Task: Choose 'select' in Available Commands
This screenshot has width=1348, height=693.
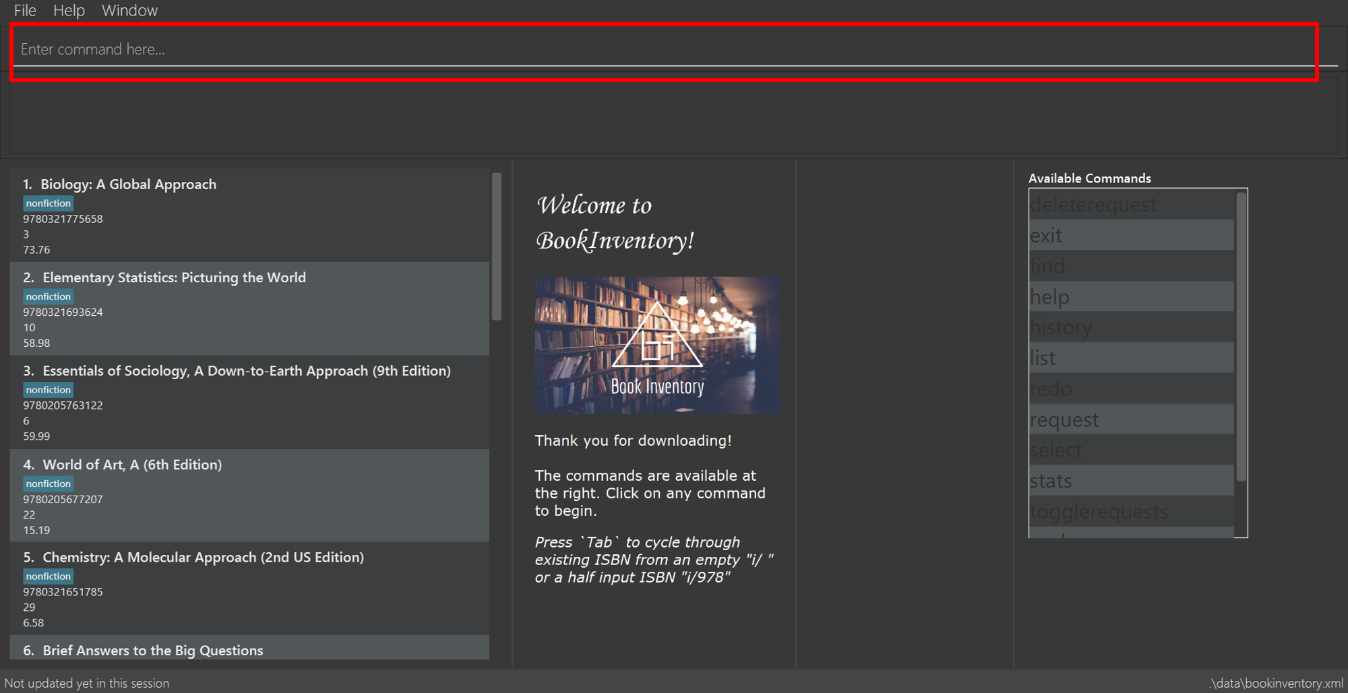Action: click(x=1132, y=450)
